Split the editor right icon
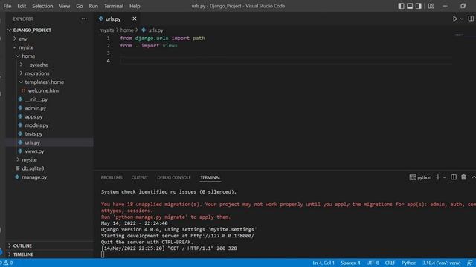 click(x=471, y=19)
